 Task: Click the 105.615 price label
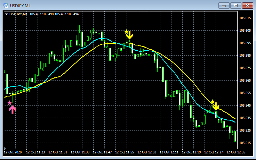(245, 18)
